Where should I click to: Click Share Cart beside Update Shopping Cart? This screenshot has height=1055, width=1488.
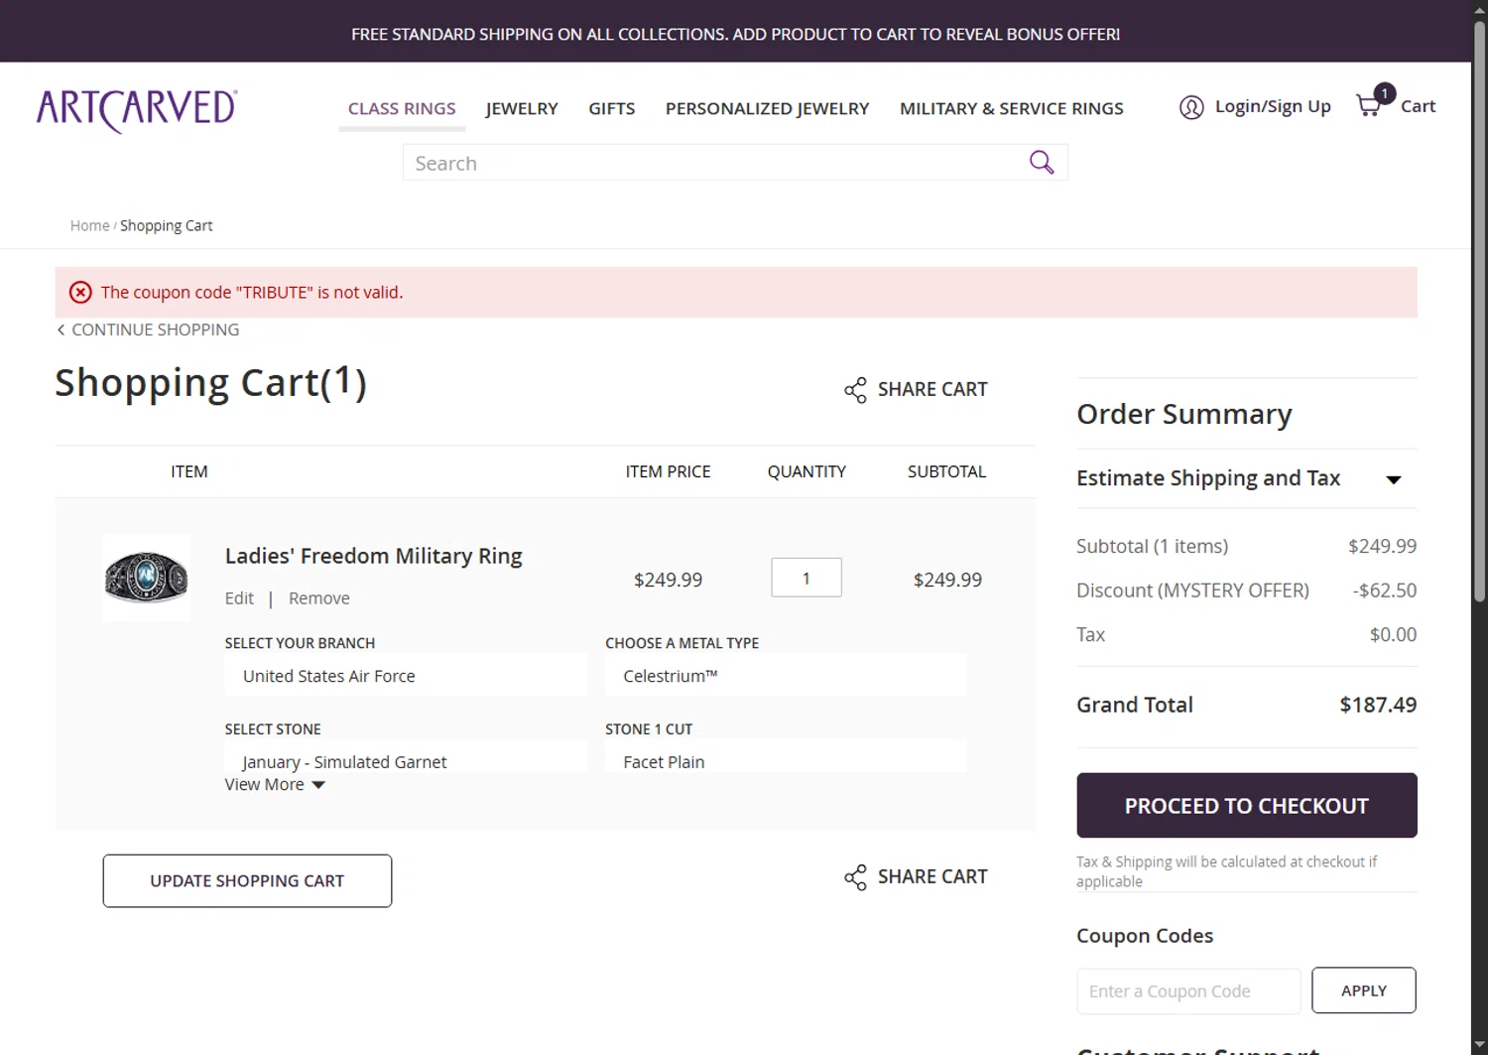932,877
